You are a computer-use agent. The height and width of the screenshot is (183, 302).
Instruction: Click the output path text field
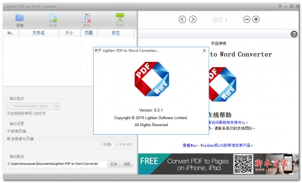56,164
